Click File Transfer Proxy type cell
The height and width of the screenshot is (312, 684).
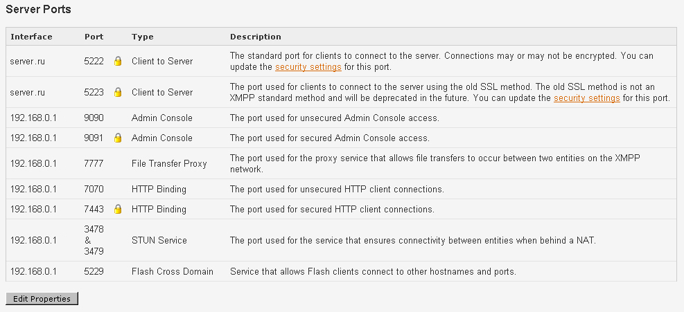point(169,164)
